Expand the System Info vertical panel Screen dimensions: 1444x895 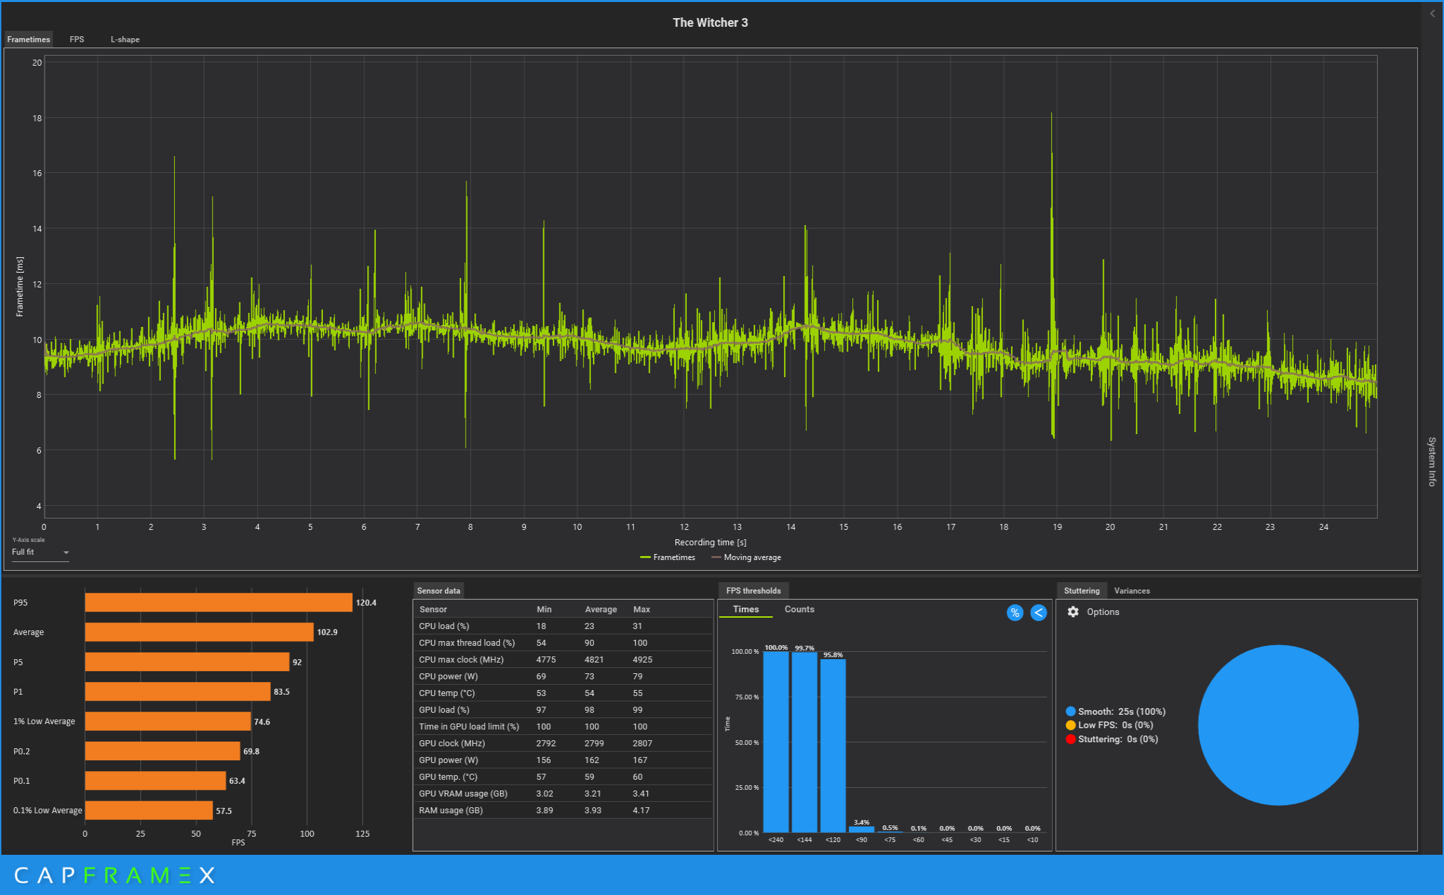click(x=1432, y=462)
